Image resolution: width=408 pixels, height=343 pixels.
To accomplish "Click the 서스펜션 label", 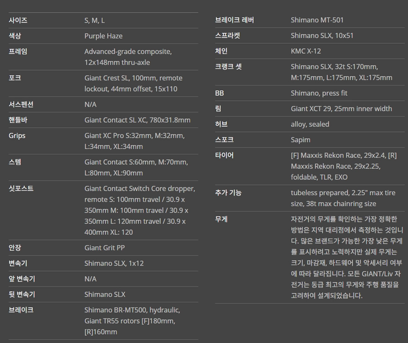I will (x=21, y=104).
